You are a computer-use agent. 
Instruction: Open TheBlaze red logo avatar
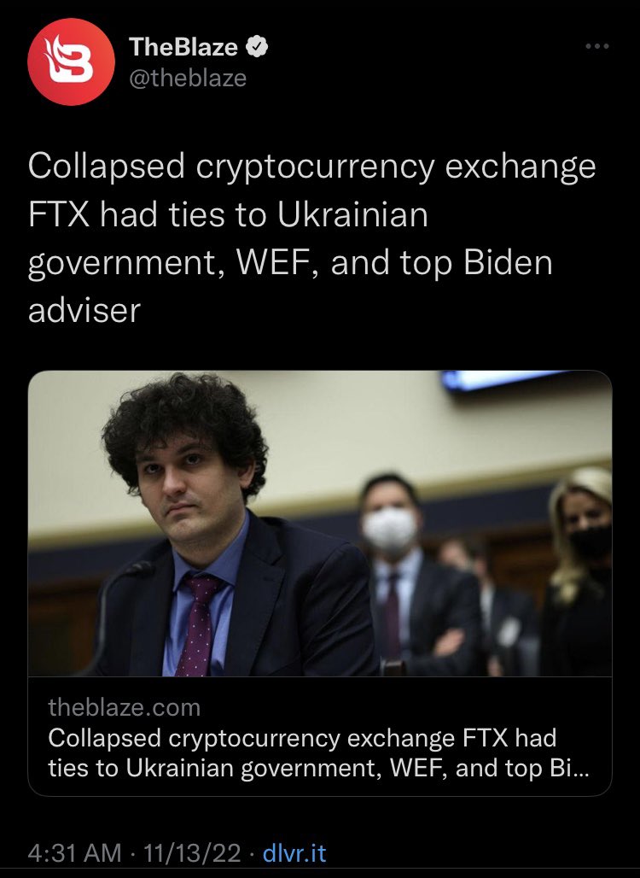point(71,61)
